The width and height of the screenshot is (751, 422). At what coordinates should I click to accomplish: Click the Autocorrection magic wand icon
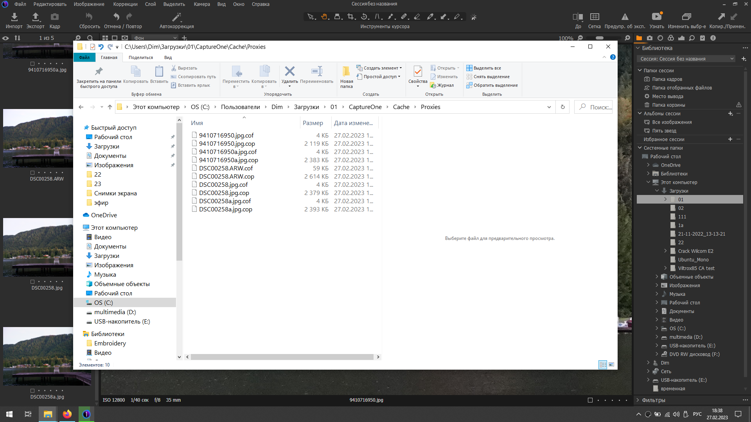pos(176,17)
